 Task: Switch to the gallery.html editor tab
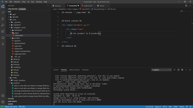click(x=88, y=6)
